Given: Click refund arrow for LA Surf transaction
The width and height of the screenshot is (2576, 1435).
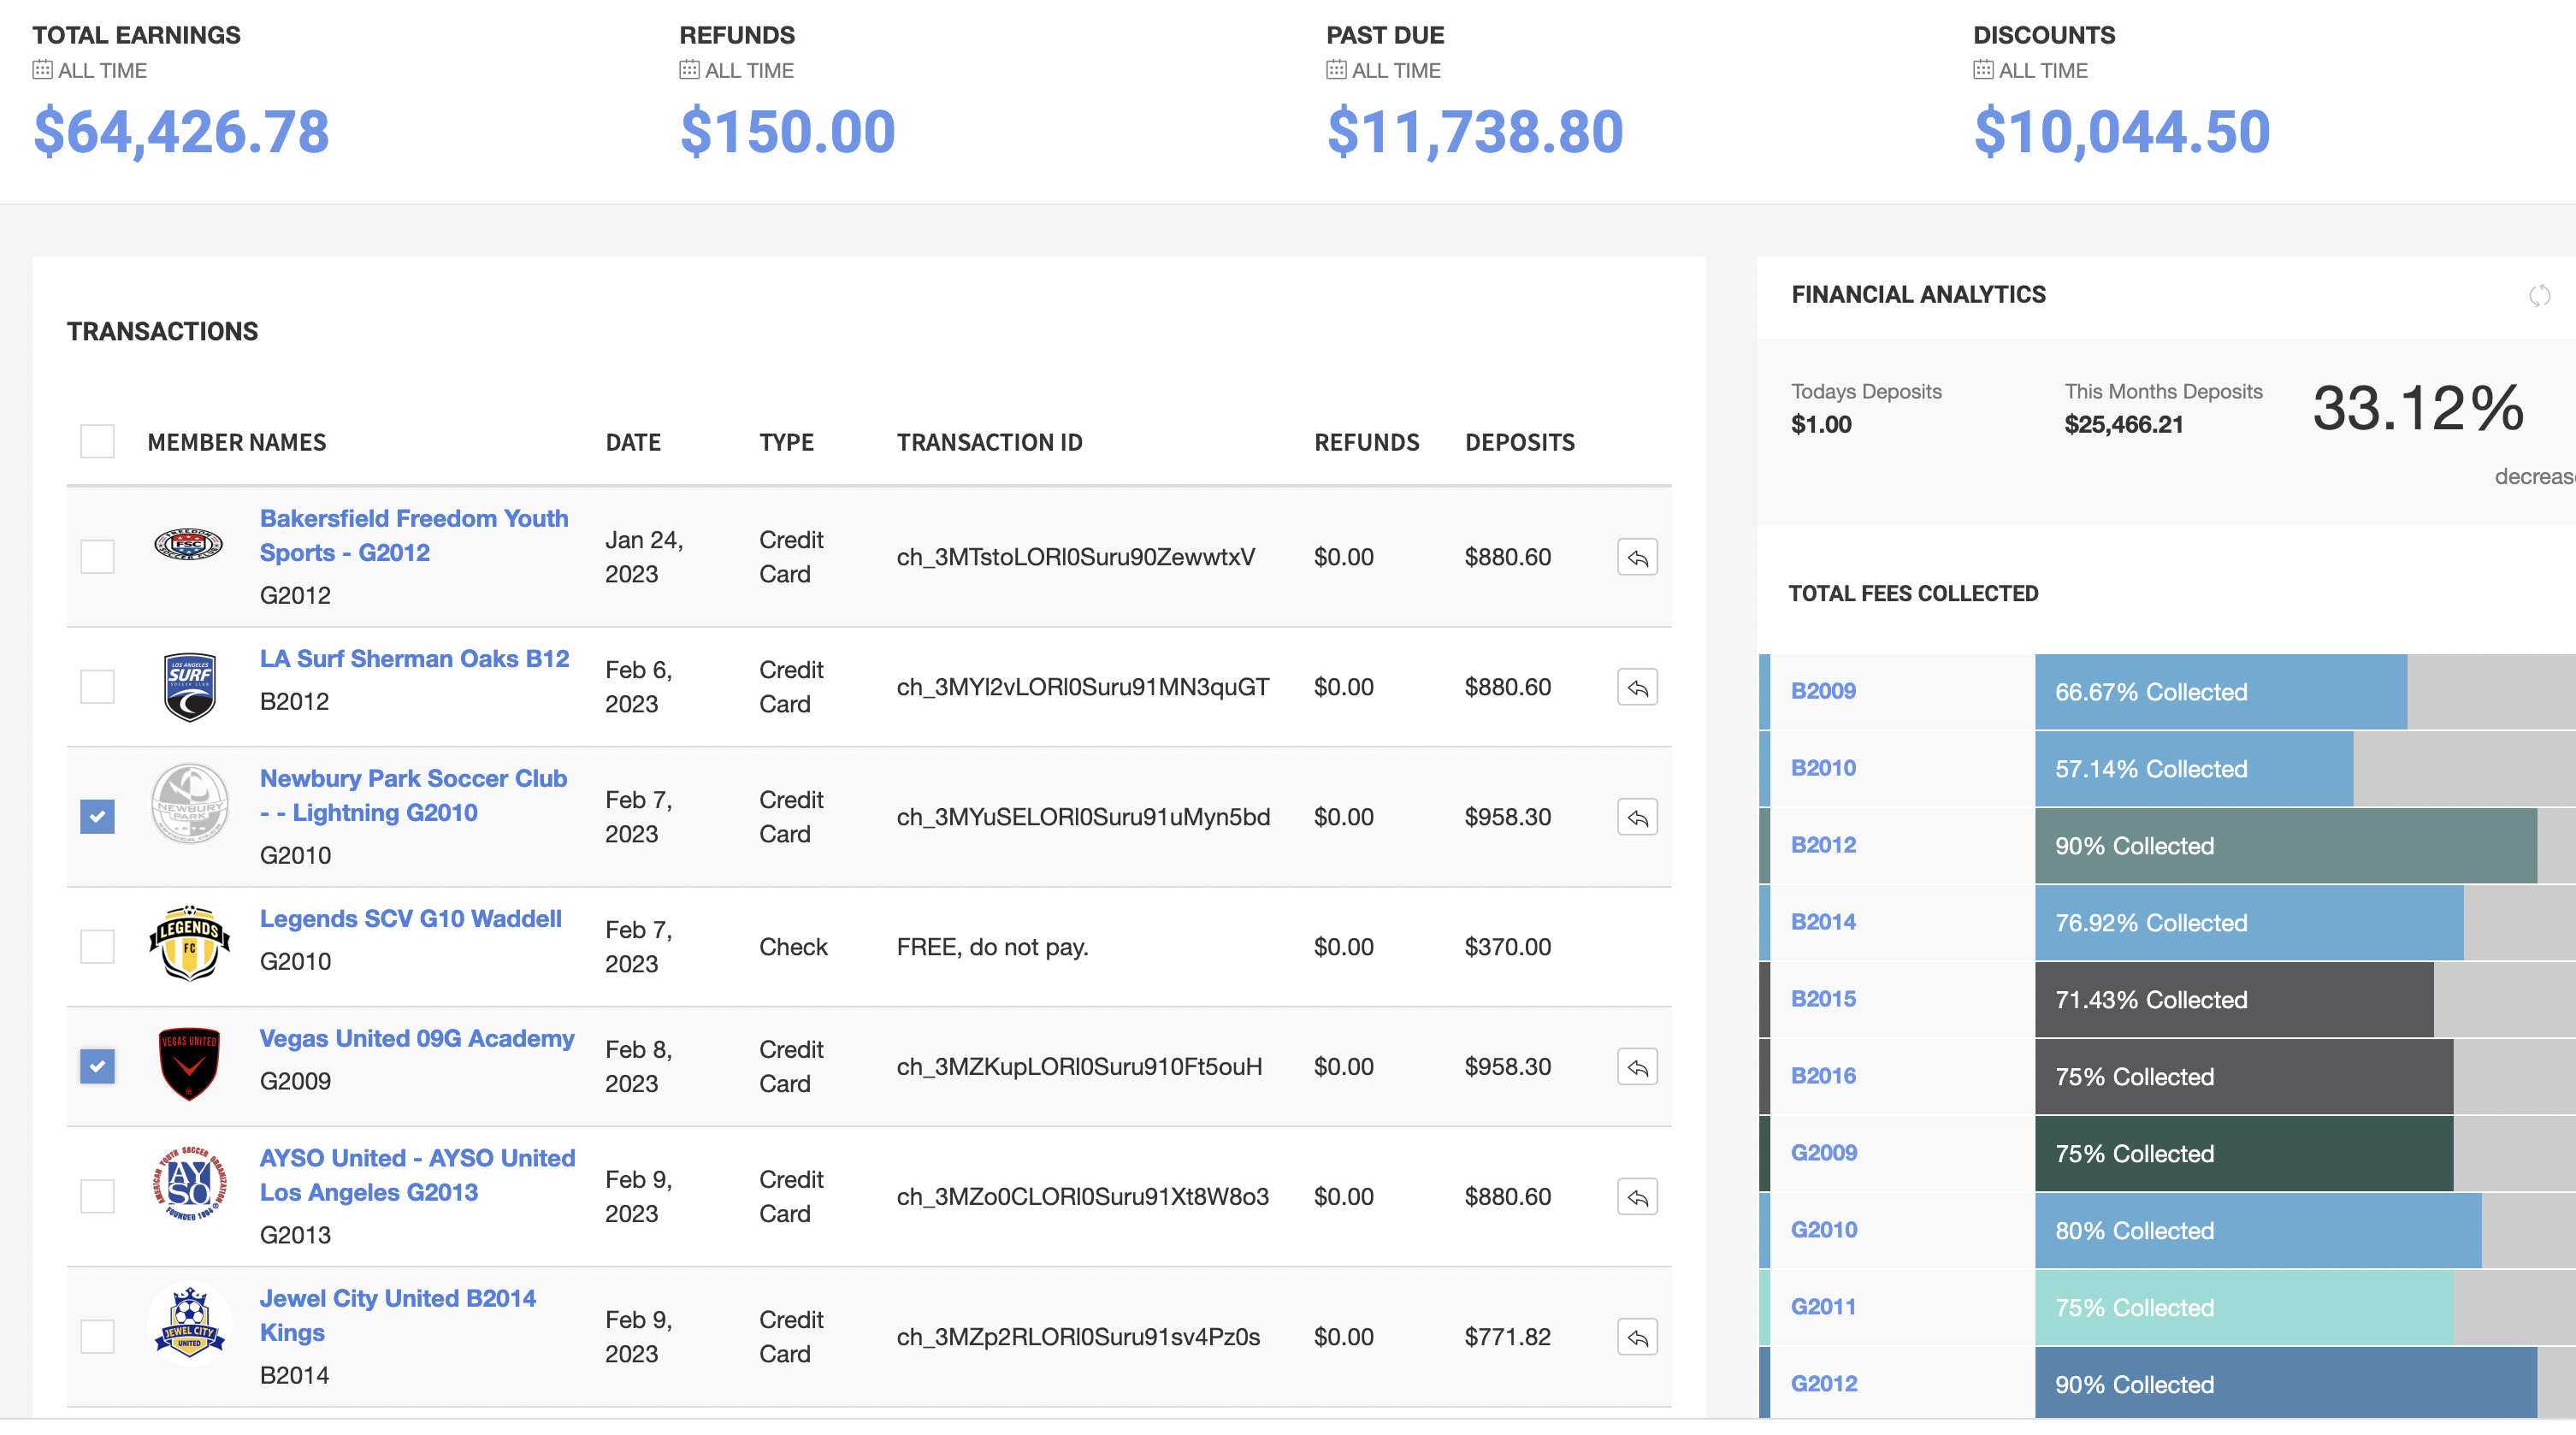Looking at the screenshot, I should [1637, 687].
